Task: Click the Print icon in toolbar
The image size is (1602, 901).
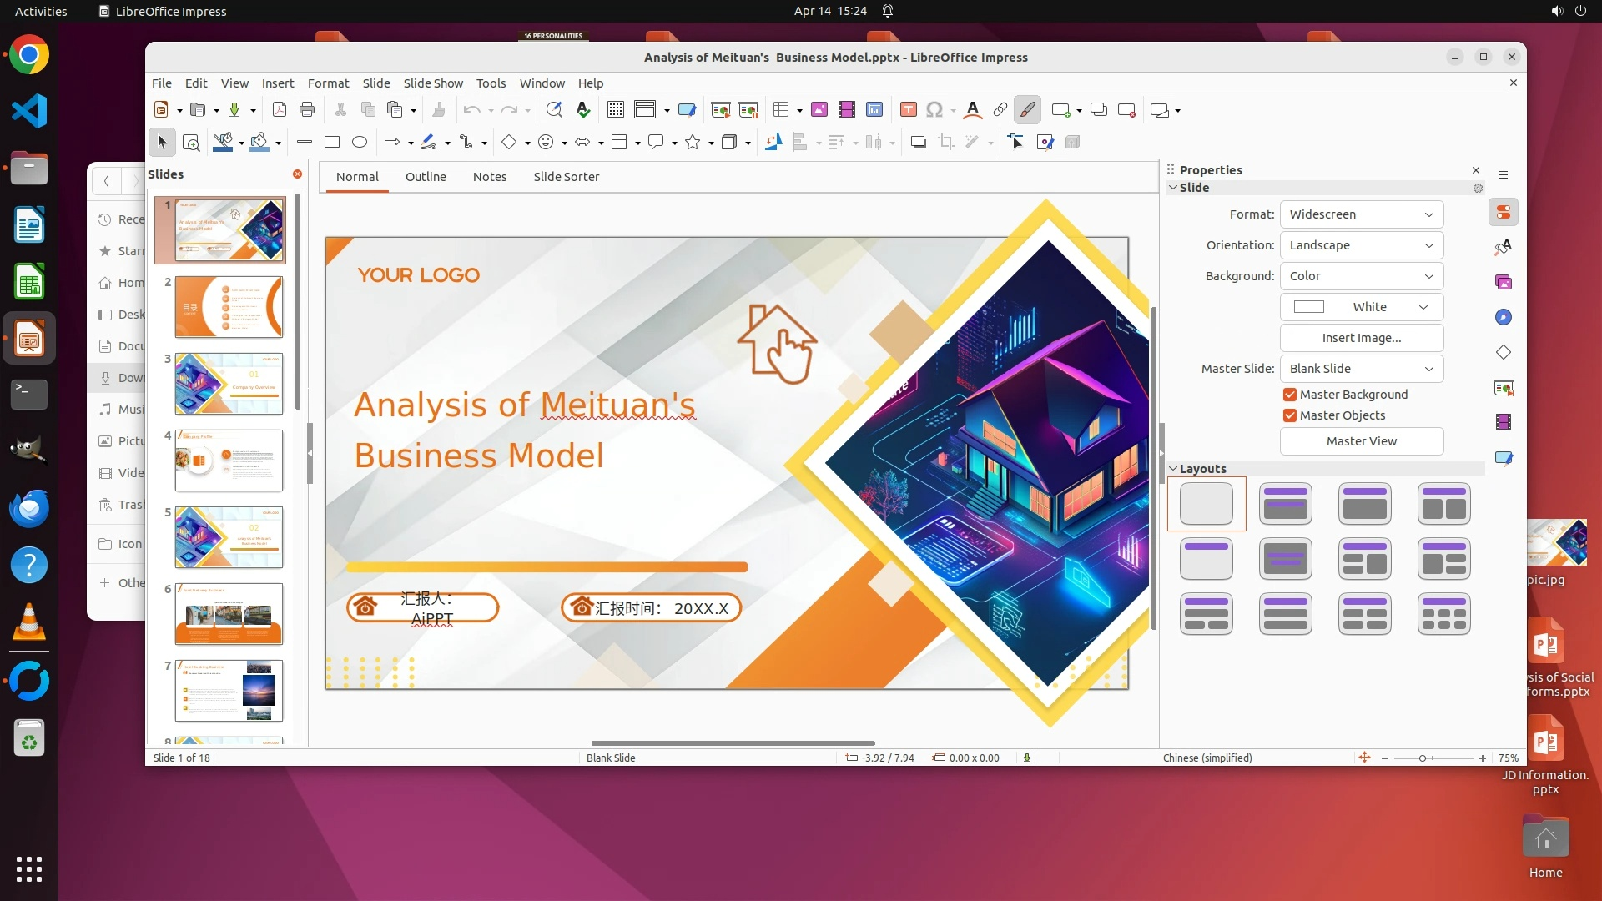Action: pos(307,110)
